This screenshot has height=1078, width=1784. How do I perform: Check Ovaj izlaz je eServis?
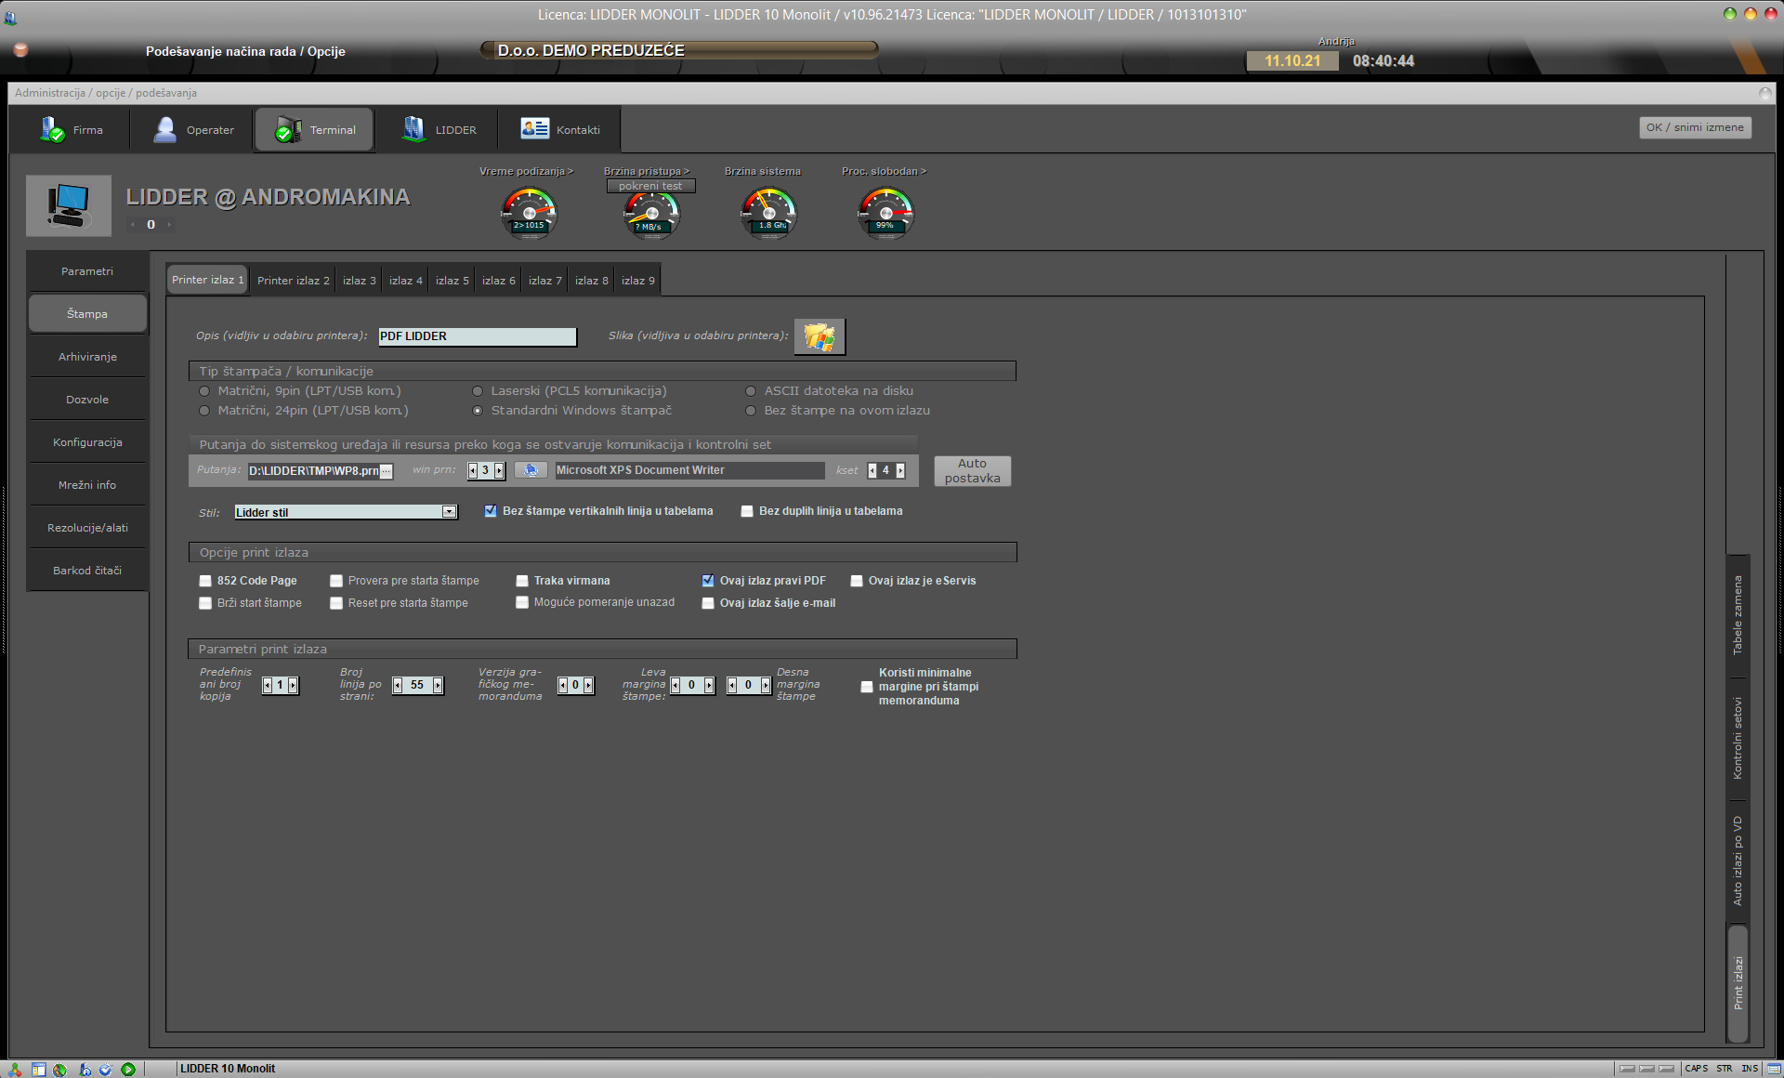(x=857, y=581)
